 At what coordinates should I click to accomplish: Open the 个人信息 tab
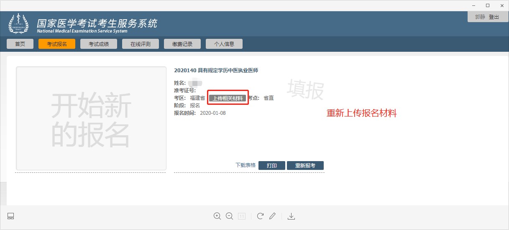[224, 44]
